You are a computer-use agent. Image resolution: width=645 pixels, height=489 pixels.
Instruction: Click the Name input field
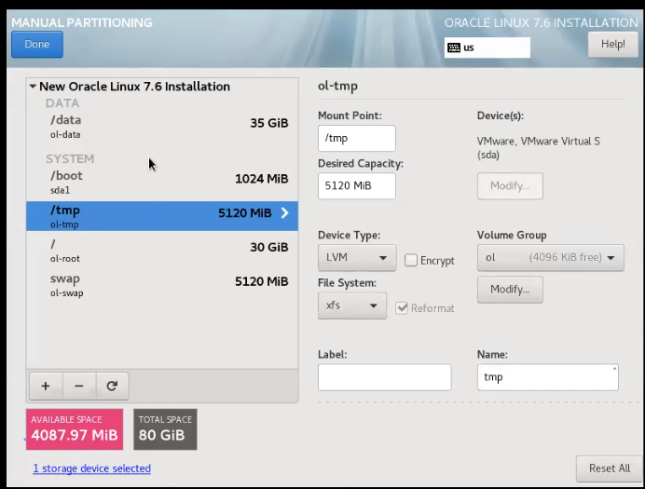pos(547,377)
